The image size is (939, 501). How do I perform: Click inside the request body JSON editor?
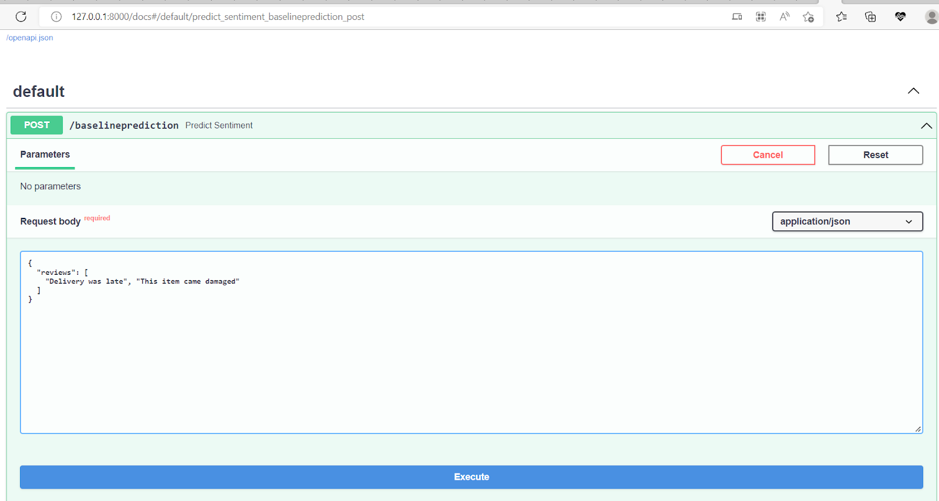pos(471,343)
